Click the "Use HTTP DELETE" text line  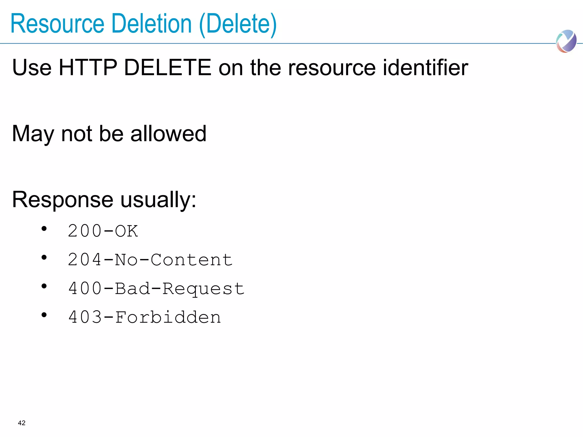click(x=240, y=67)
